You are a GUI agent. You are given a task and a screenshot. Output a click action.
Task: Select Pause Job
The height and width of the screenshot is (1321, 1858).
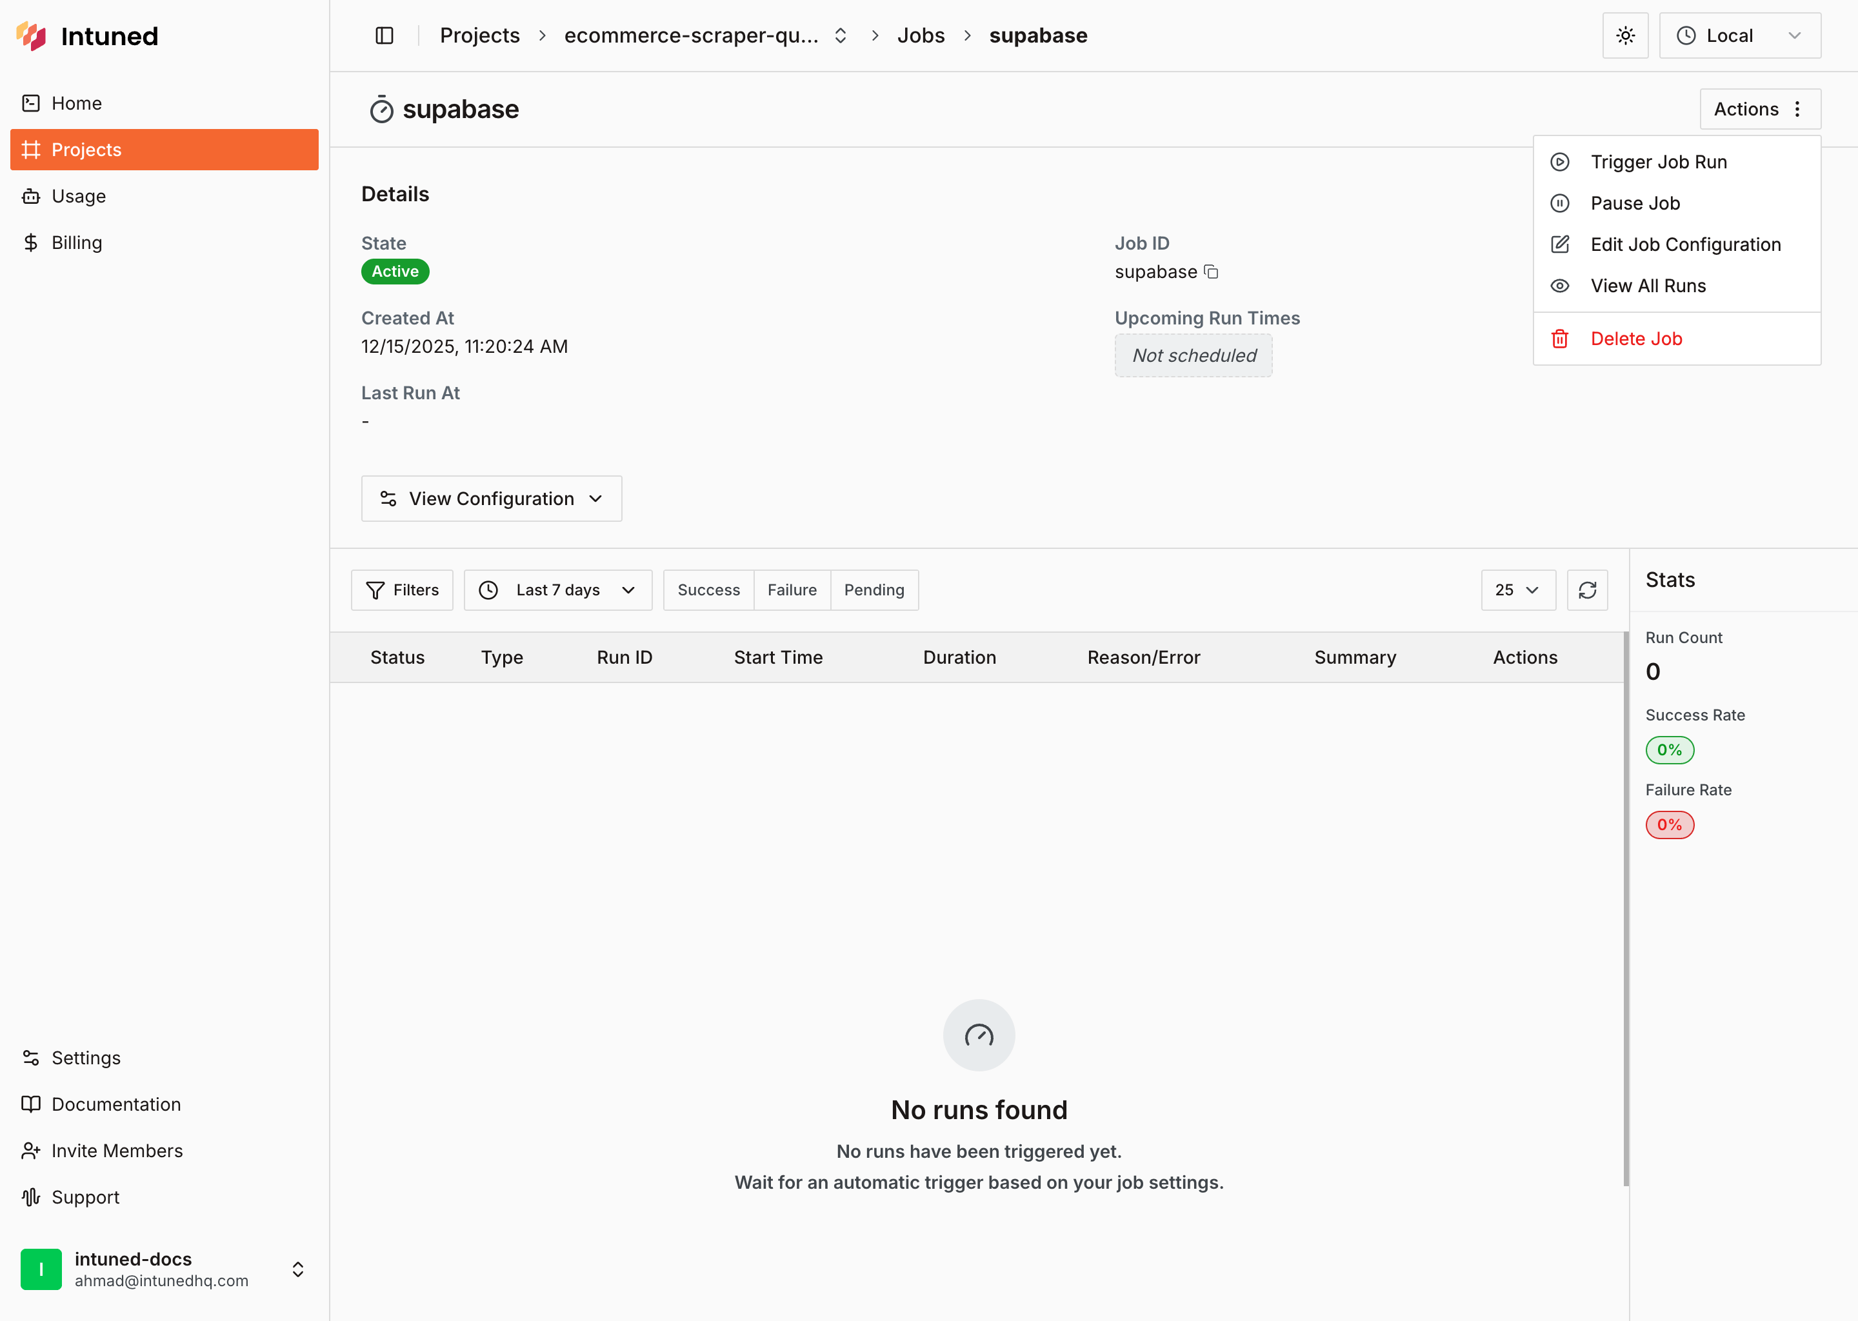click(x=1677, y=203)
